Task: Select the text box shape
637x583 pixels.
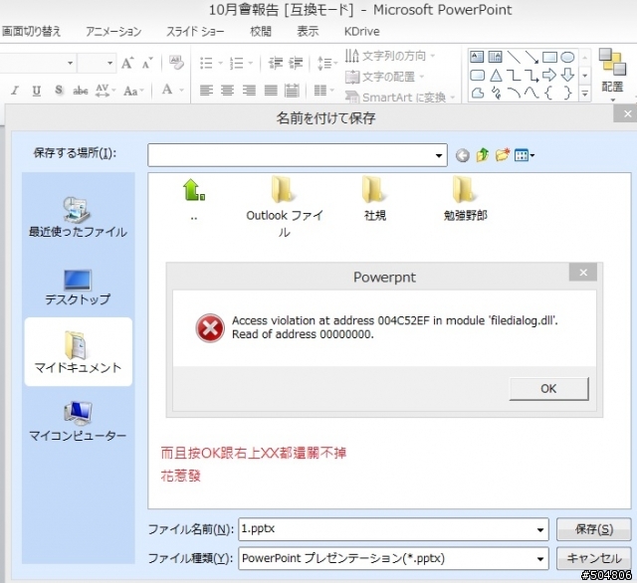Action: (x=477, y=57)
